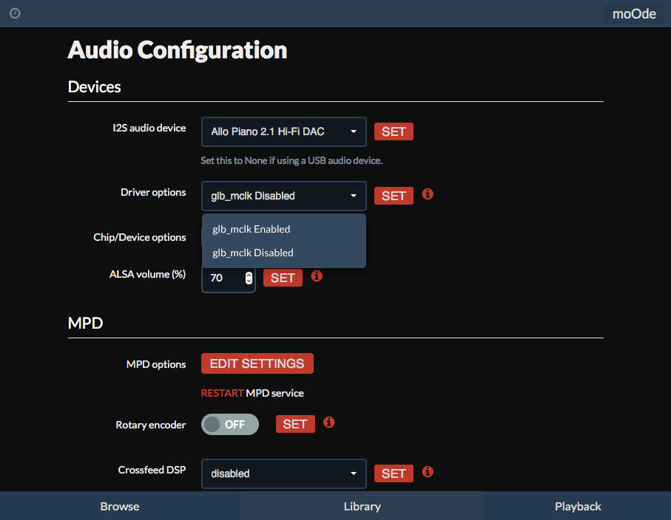This screenshot has height=520, width=671.
Task: Switch to the Library tab
Action: point(362,506)
